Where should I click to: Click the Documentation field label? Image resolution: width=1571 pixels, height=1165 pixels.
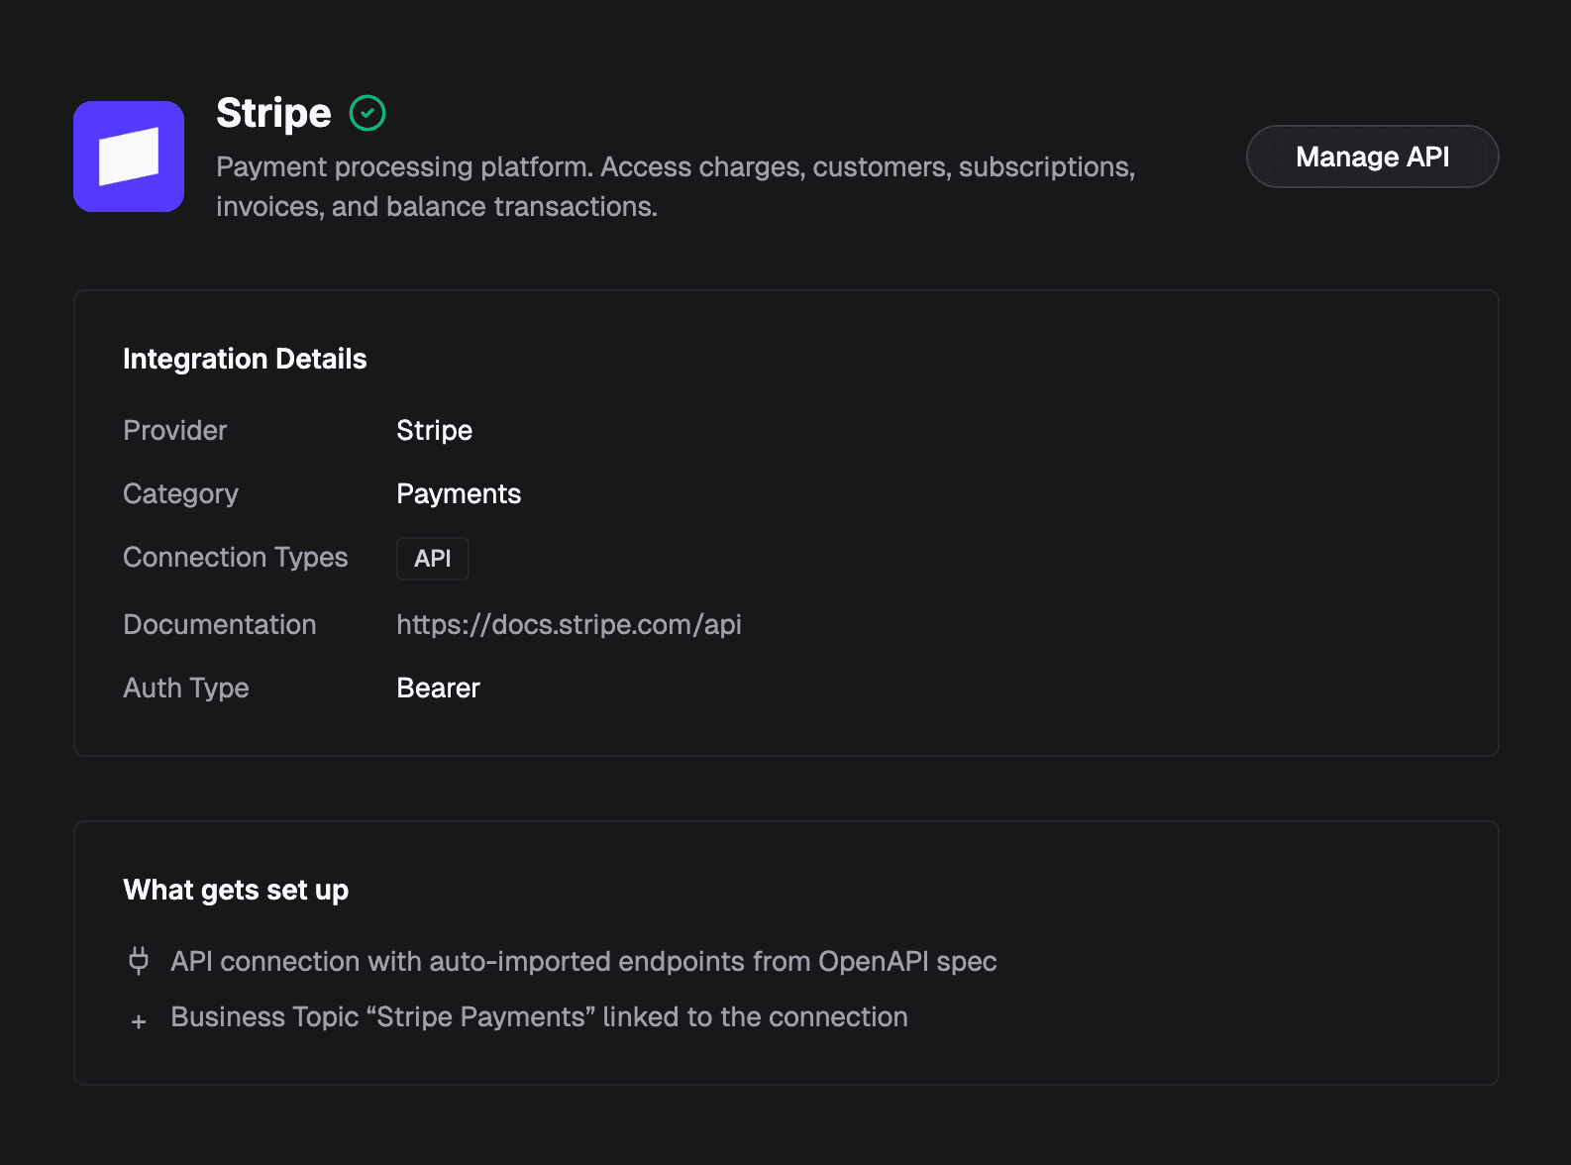(220, 625)
